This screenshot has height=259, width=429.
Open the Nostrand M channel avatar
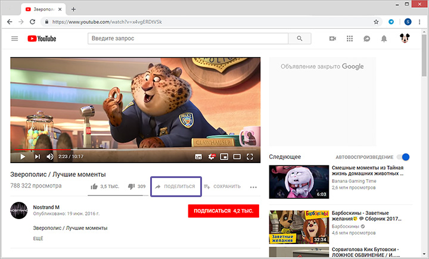click(x=19, y=210)
